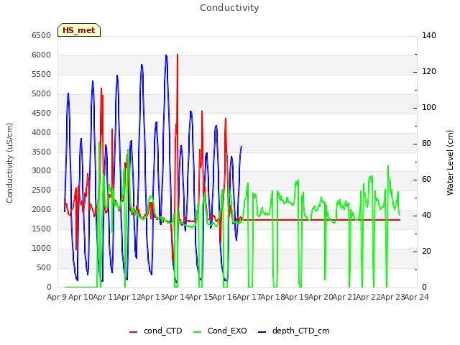Viewport: 460px width, 345px height.
Task: Click the 2500 left axis tick label
Action: pyautogui.click(x=42, y=190)
